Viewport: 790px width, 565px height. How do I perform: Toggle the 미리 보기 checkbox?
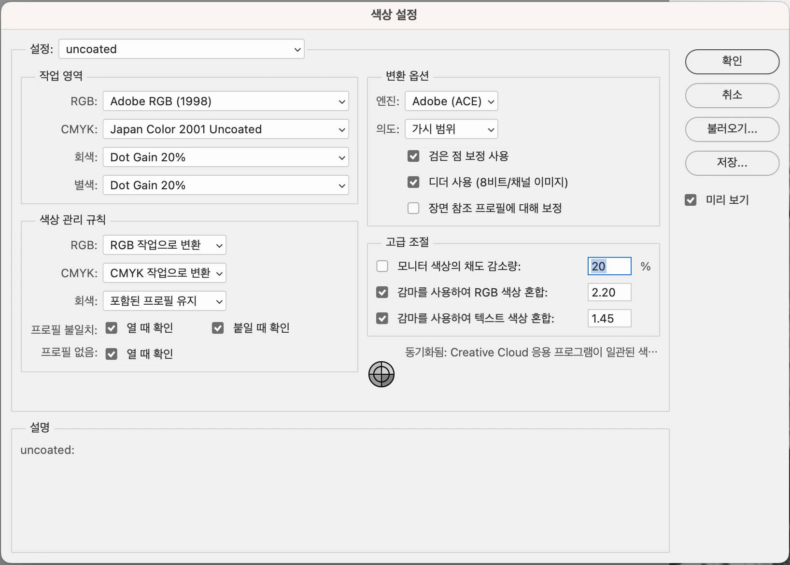(691, 200)
